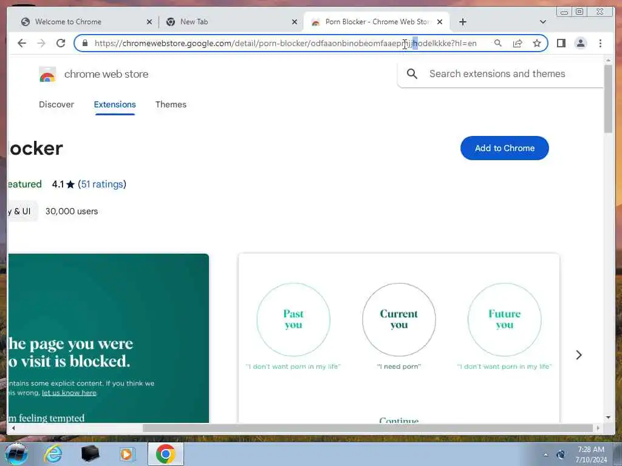The height and width of the screenshot is (466, 622).
Task: Close the New Tab tab
Action: (295, 22)
